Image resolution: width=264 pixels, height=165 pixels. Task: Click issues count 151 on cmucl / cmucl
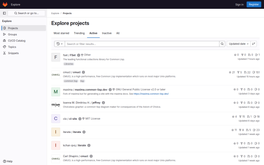click(256, 72)
